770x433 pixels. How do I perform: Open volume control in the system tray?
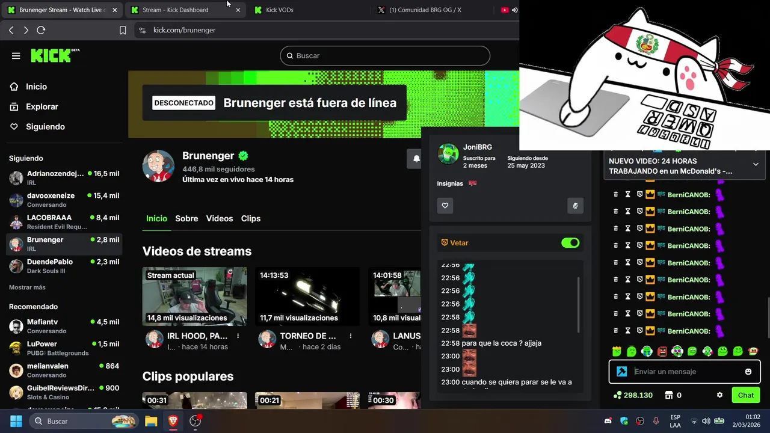706,421
